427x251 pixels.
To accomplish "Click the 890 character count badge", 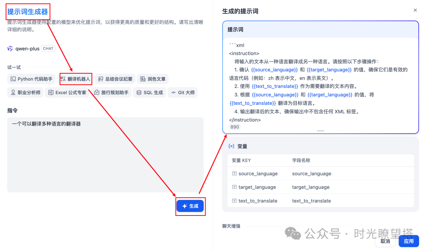I will [234, 127].
